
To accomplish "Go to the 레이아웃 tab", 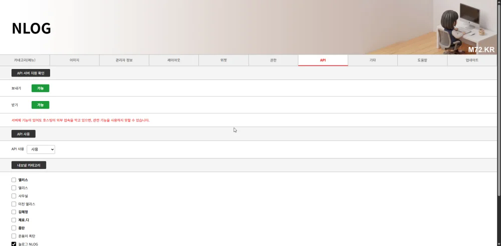I will click(x=174, y=60).
